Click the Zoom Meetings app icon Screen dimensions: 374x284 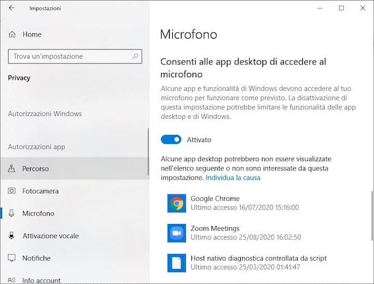pos(177,233)
